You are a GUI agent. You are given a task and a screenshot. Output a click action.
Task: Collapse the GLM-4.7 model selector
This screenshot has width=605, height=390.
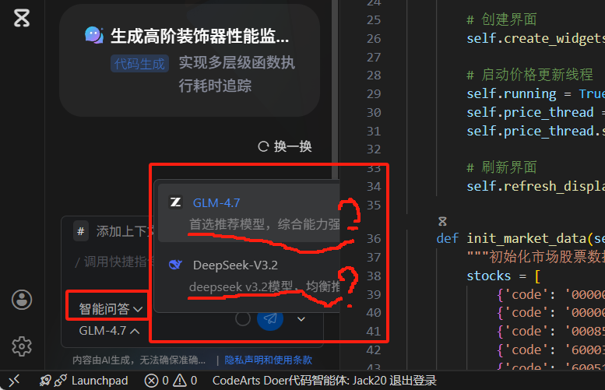(x=109, y=331)
